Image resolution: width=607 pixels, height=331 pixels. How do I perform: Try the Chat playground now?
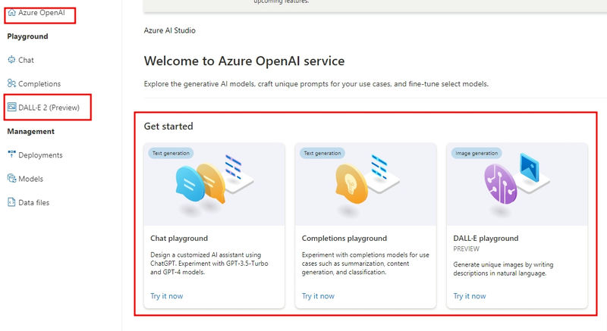point(166,296)
